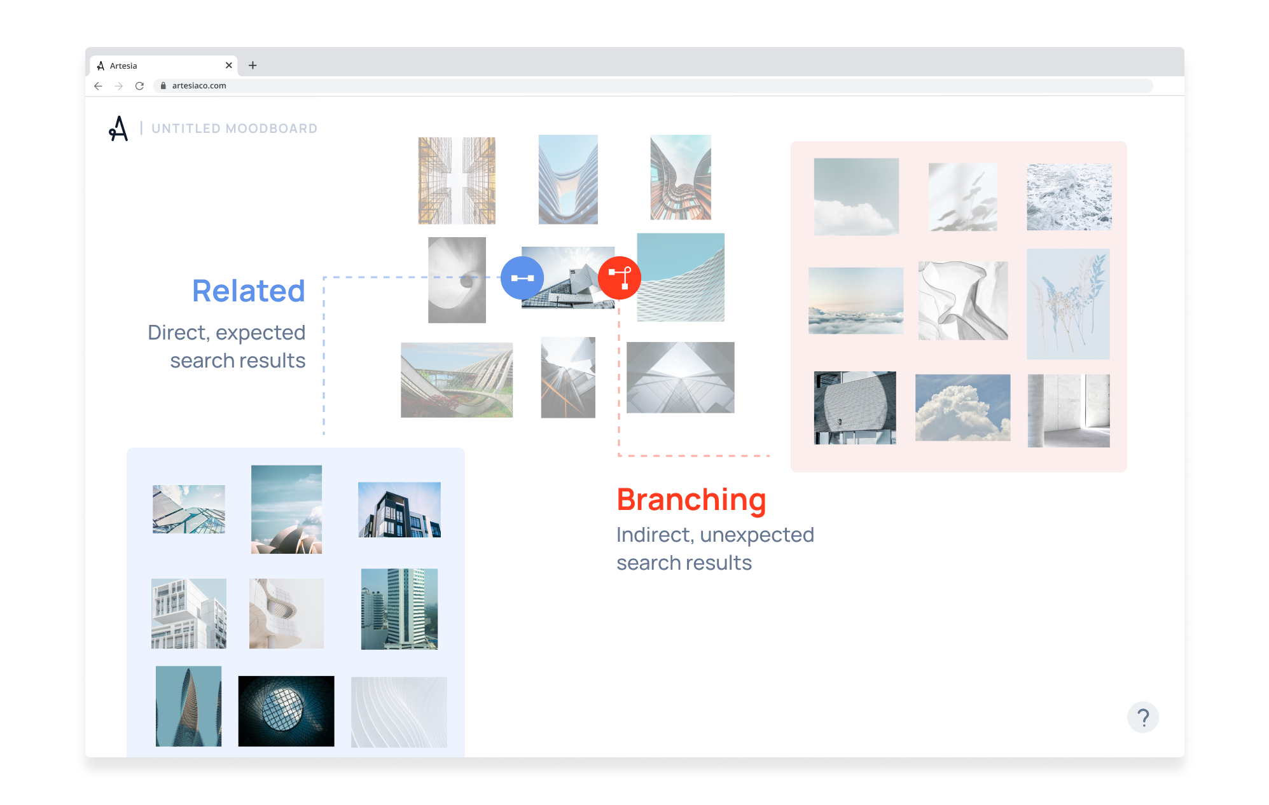Click the Artesia logo in header
The image size is (1269, 805).
(118, 128)
